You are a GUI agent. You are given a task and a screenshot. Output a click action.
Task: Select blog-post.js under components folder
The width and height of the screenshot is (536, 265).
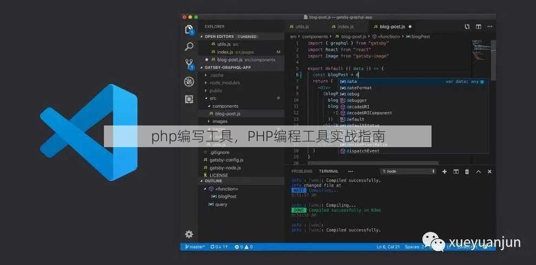click(241, 114)
